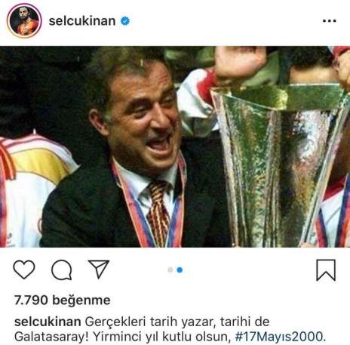Open the selcukinan username in the post header
The width and height of the screenshot is (350, 345).
tap(82, 21)
